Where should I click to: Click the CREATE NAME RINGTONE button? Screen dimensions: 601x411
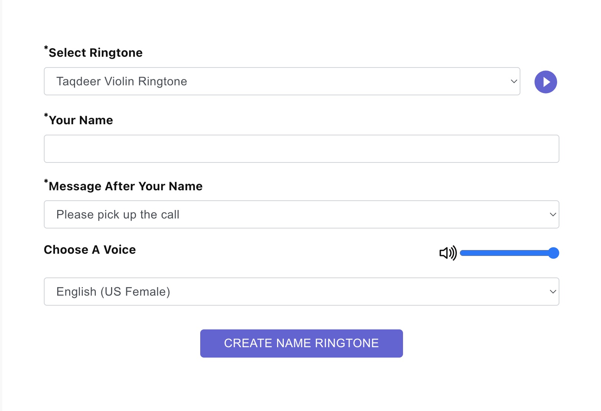click(302, 343)
